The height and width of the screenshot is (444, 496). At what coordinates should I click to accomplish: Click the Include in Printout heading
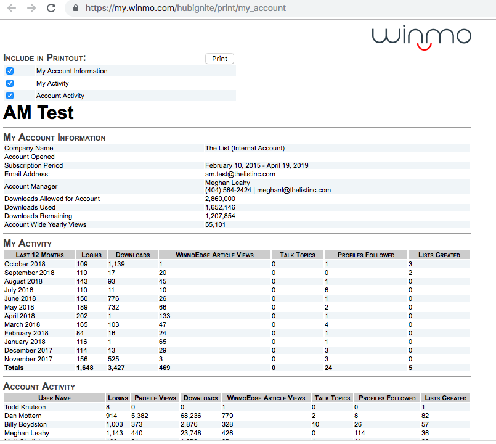point(44,58)
